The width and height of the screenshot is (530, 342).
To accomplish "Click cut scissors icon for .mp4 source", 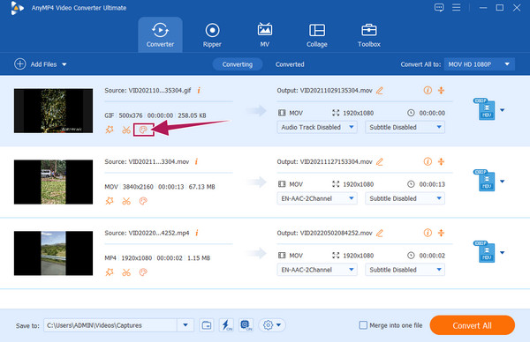I will [126, 272].
